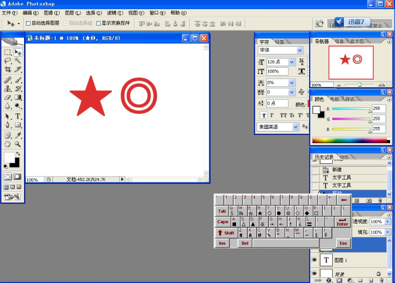Open the 美国英语 language dropdown
The width and height of the screenshot is (395, 283).
(x=295, y=127)
